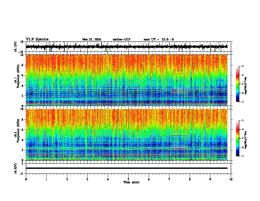
Task: Click the ch.2 frequency spectrogram panel
Action: pos(126,135)
